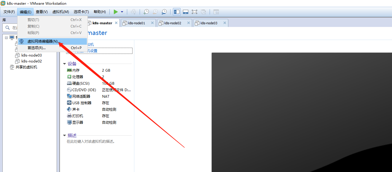Select k8s-node02 in the library tree

[x=31, y=61]
